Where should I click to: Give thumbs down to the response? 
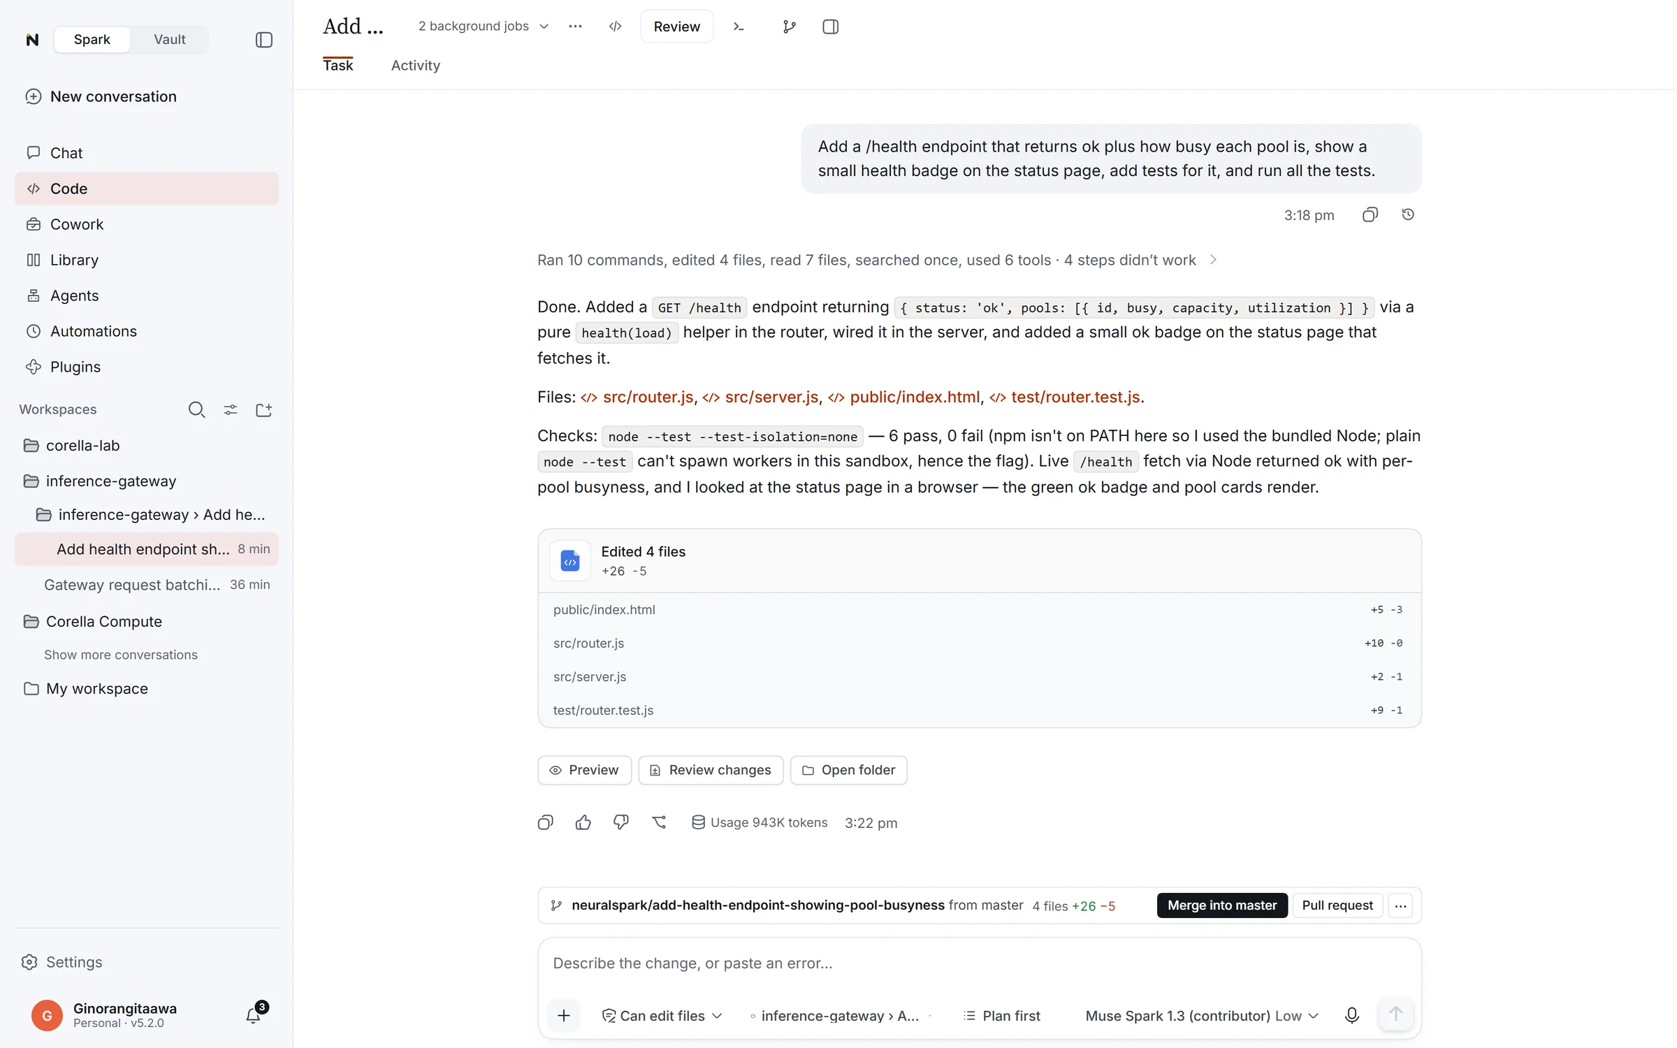click(x=621, y=822)
